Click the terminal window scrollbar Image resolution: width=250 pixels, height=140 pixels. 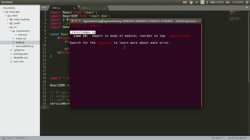pos(202,65)
